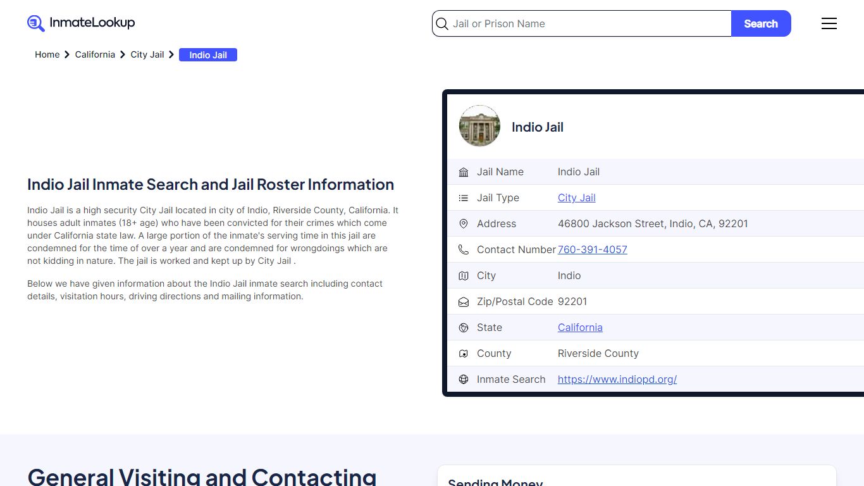The image size is (864, 486).
Task: Click the County flag icon
Action: [x=464, y=354]
